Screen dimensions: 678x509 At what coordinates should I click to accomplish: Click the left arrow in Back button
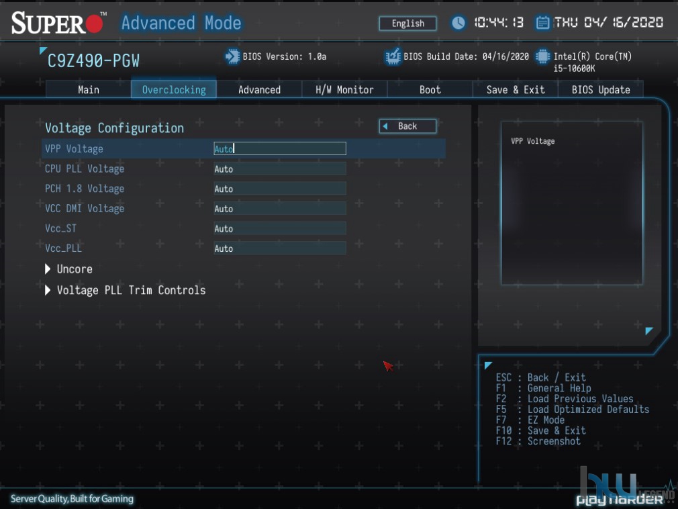385,126
